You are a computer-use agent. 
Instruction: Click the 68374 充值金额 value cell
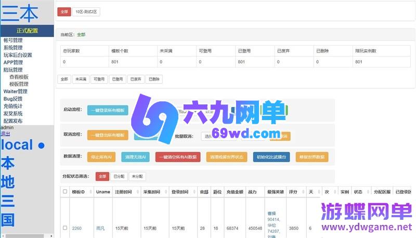click(x=232, y=228)
